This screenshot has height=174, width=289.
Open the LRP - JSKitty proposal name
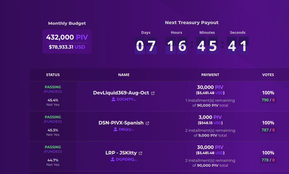point(121,153)
